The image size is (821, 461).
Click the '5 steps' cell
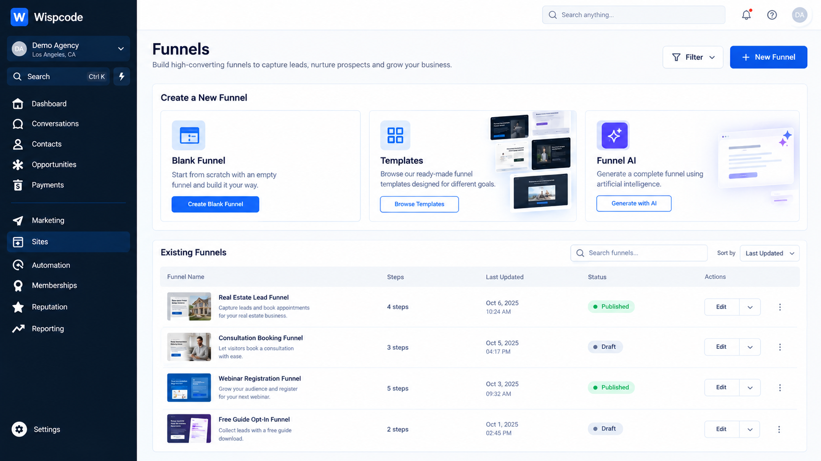(398, 388)
